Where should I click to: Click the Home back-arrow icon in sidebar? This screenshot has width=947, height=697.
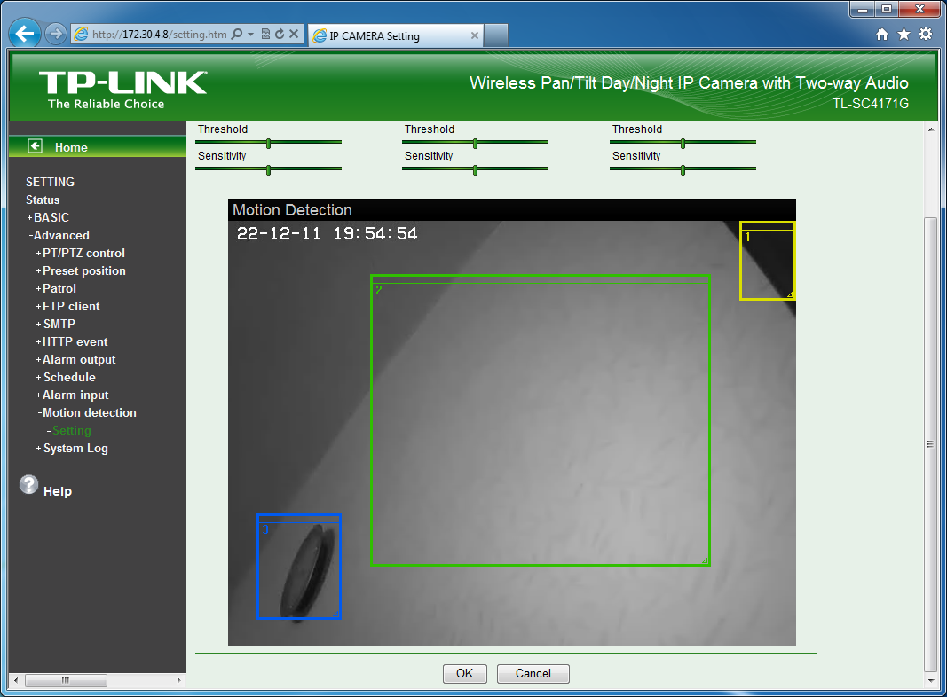pyautogui.click(x=35, y=146)
